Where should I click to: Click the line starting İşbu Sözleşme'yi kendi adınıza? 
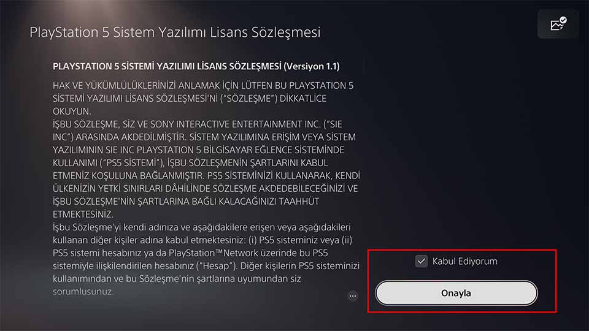(202, 227)
